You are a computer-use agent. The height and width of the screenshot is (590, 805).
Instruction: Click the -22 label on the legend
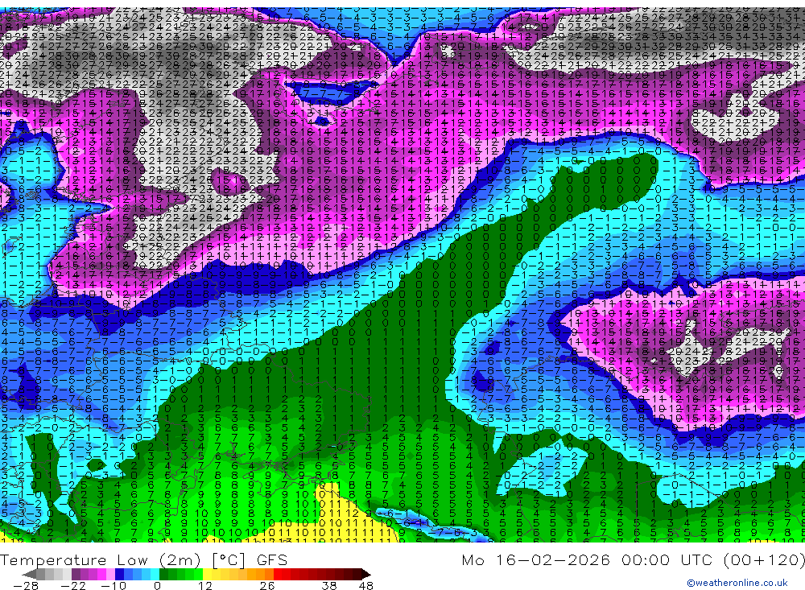(73, 585)
